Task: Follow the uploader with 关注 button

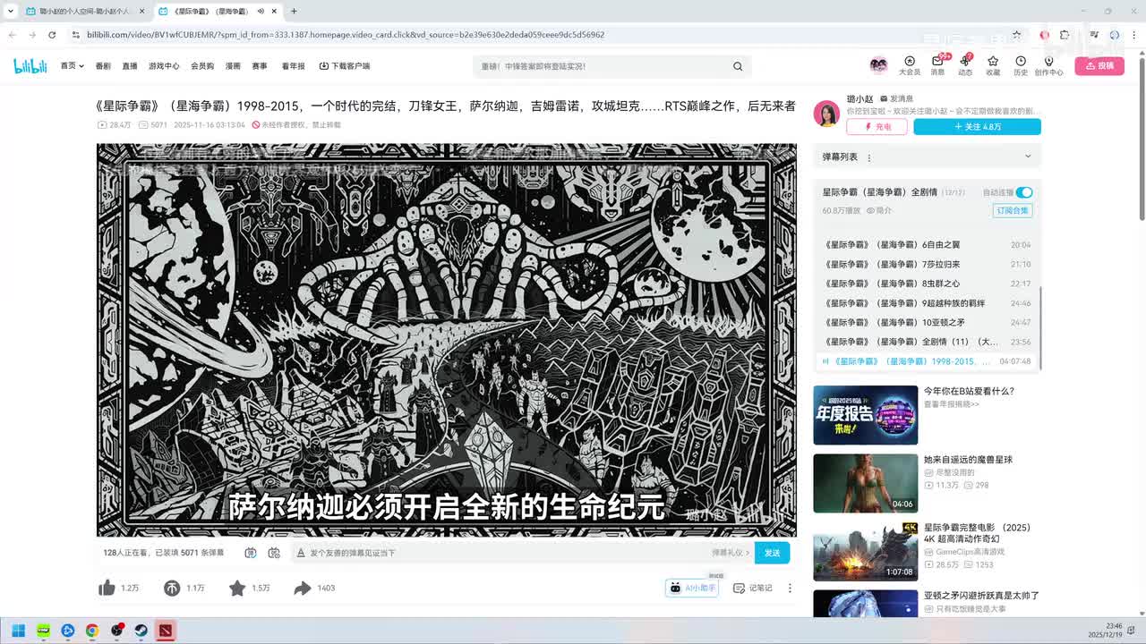Action: [978, 127]
